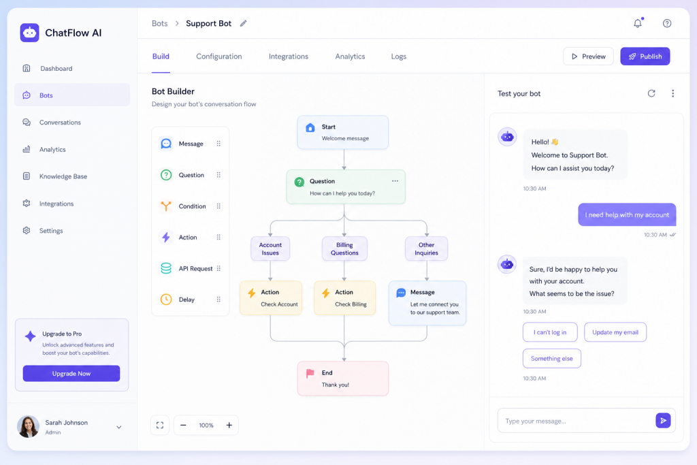Select the Other Inquiries branch node
Viewport: 697px width, 465px height.
coord(426,248)
